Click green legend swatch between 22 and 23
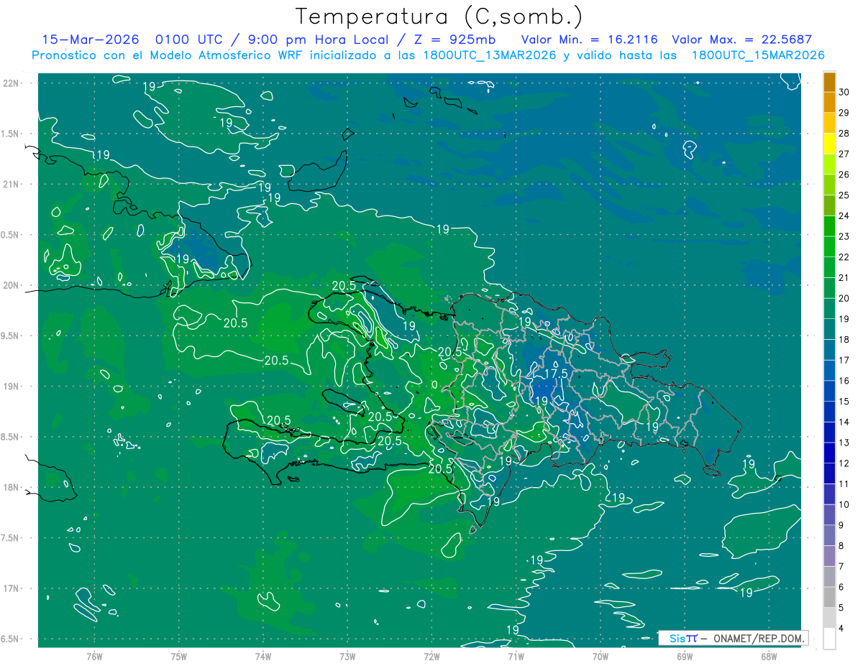The image size is (863, 666). 829,246
